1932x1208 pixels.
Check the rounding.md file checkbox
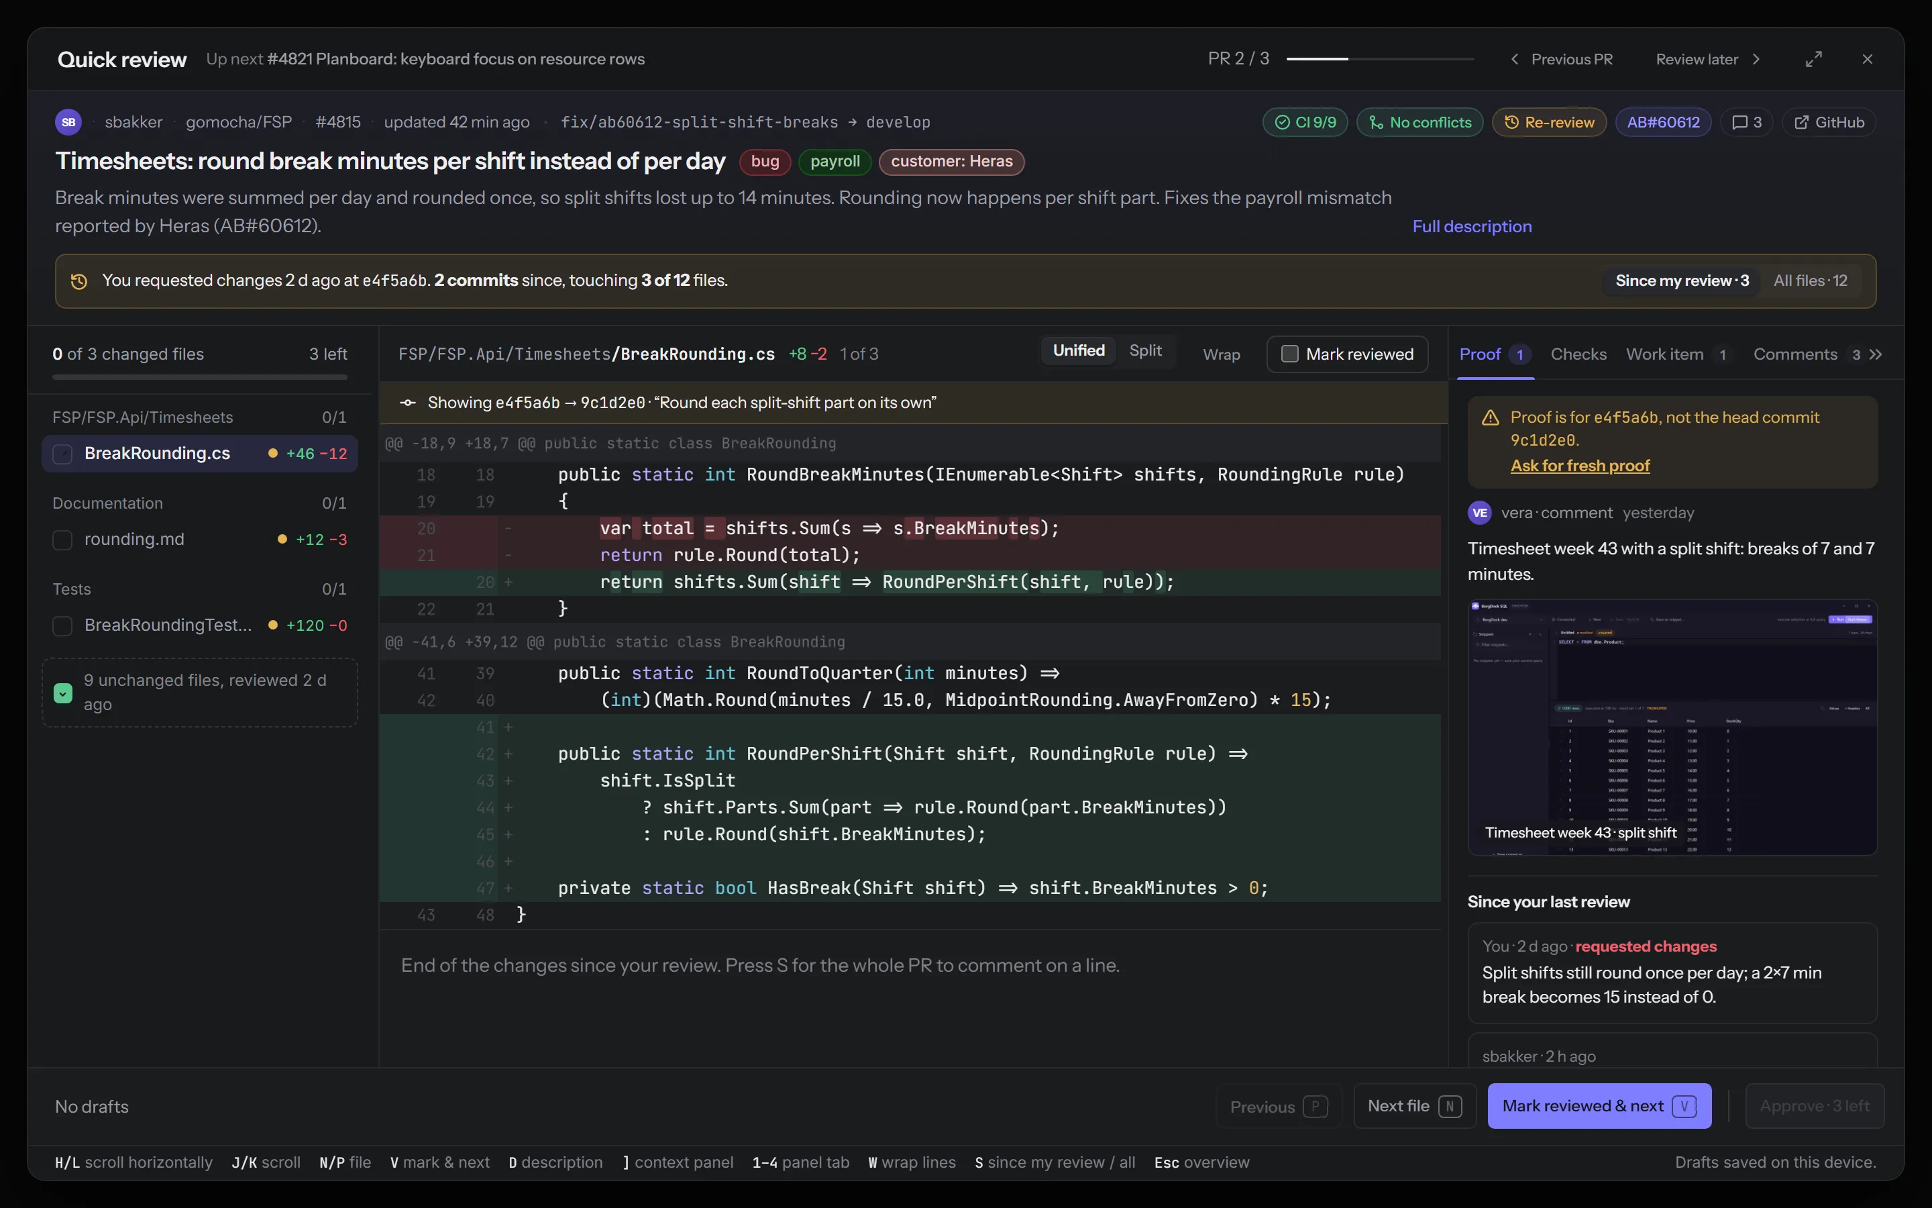click(62, 540)
